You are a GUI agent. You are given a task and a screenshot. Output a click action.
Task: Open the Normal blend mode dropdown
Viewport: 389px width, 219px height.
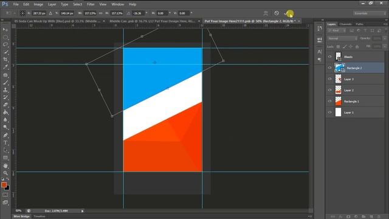342,38
